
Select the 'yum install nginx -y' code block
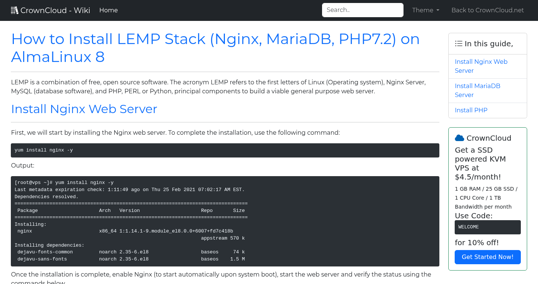[225, 150]
